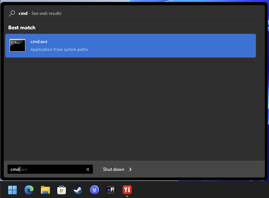
Task: Open the mR app taskbar icon
Action: [111, 190]
